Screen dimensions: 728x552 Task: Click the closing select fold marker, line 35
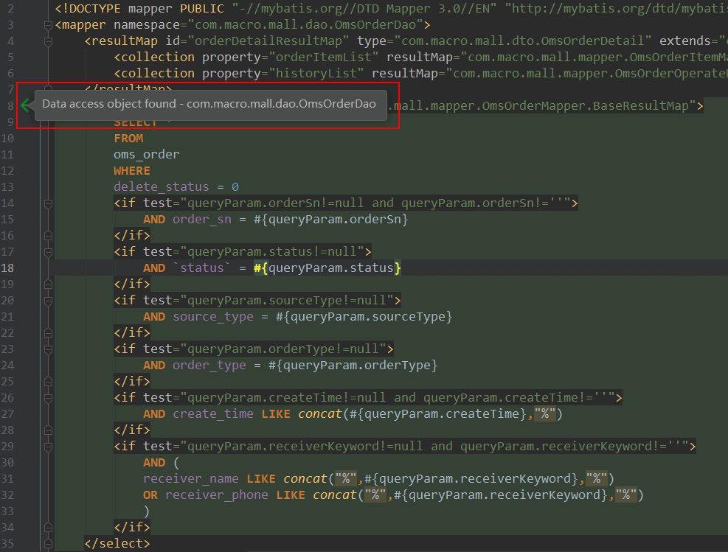pos(48,544)
